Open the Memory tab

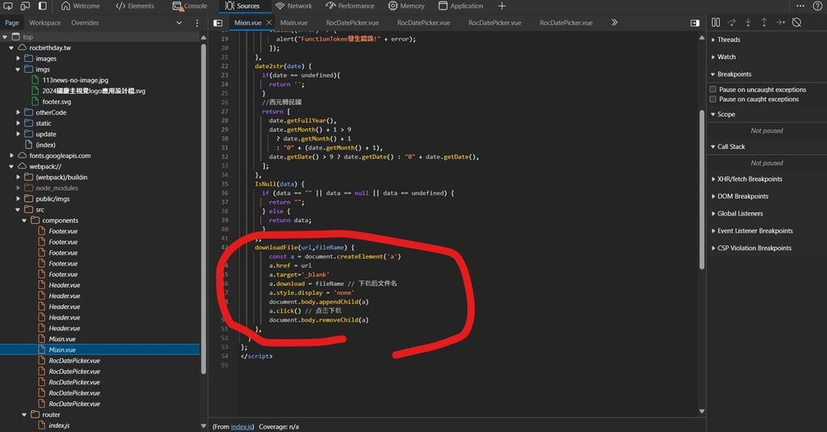tap(407, 6)
